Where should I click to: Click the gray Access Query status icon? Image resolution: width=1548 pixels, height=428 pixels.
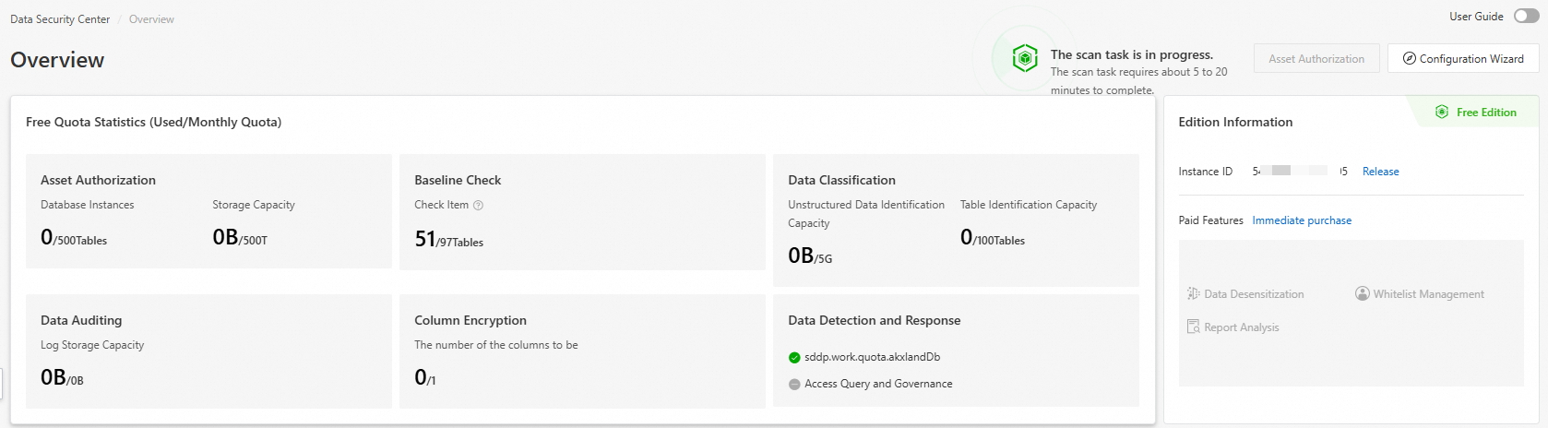coord(794,385)
